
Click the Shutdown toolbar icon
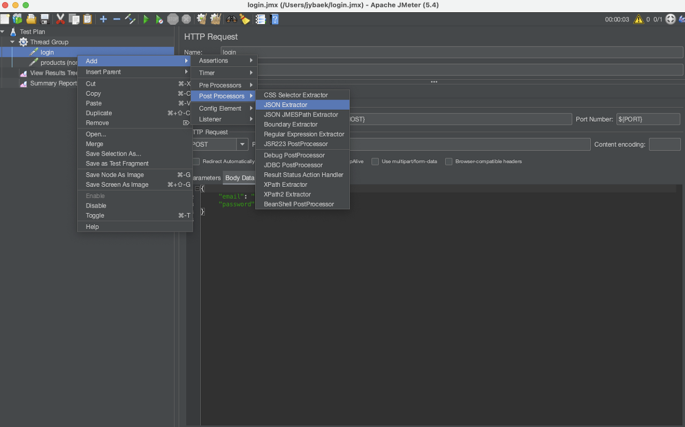click(186, 19)
